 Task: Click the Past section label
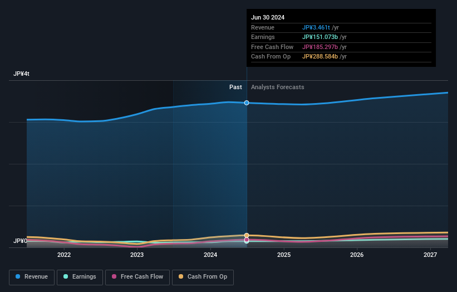(x=235, y=87)
